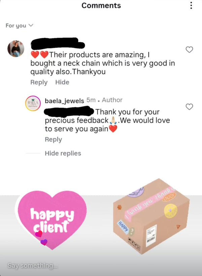Click the Comments header title
The width and height of the screenshot is (202, 276).
pyautogui.click(x=101, y=5)
